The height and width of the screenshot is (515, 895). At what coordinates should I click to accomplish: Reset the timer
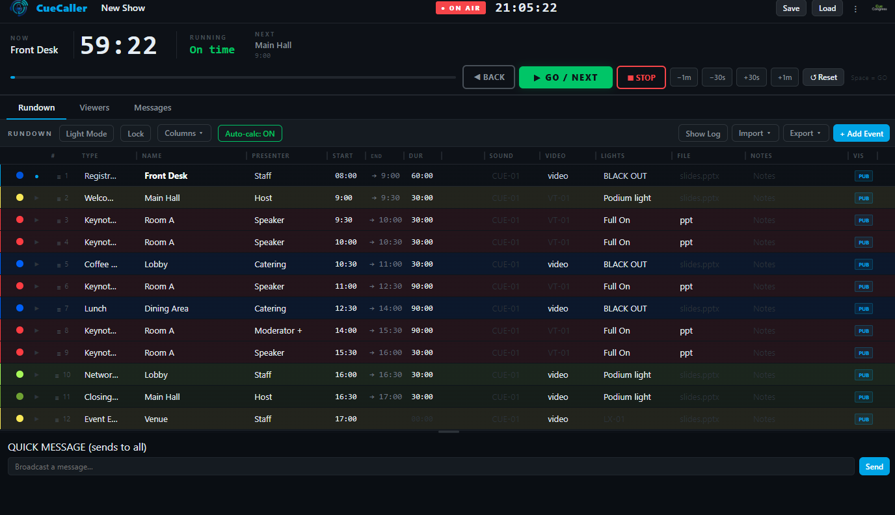pos(823,77)
